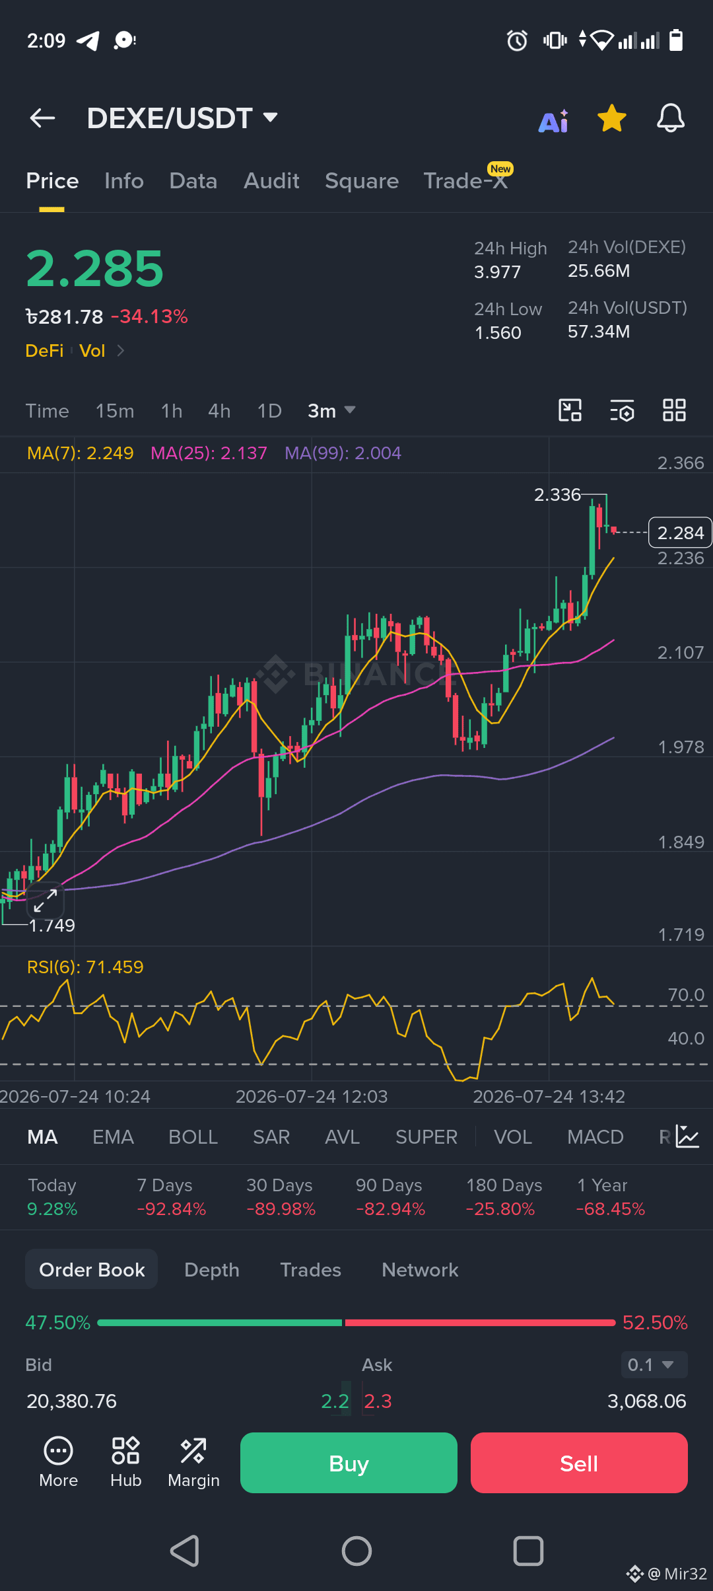The width and height of the screenshot is (713, 1591).
Task: Switch to the Depth tab
Action: pyautogui.click(x=212, y=1270)
